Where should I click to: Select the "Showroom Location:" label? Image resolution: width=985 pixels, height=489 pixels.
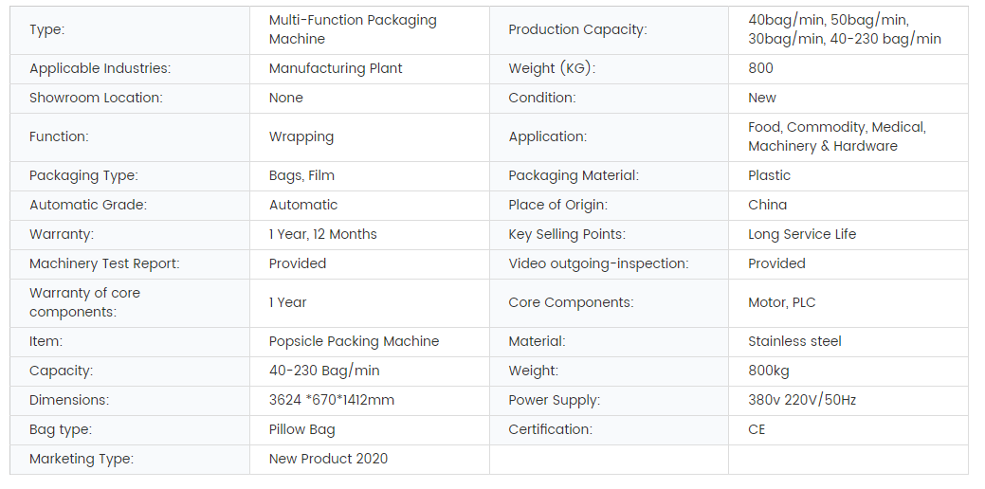(x=96, y=98)
